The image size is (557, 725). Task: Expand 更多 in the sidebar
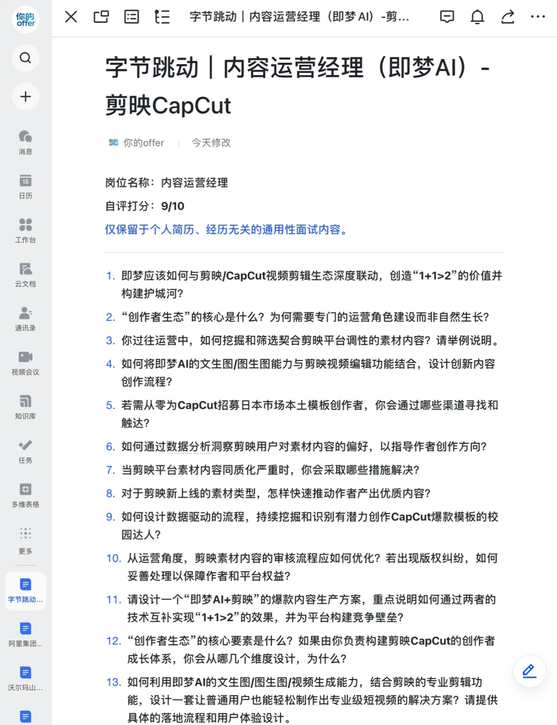[25, 537]
